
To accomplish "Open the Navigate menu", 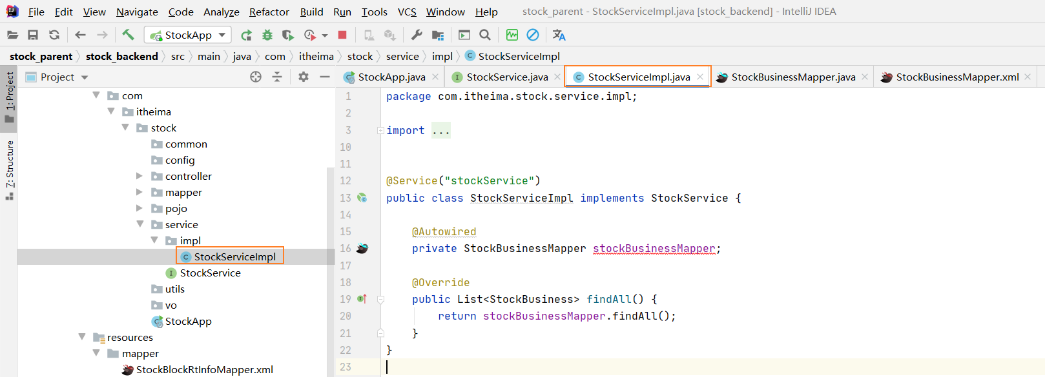I will coord(137,12).
